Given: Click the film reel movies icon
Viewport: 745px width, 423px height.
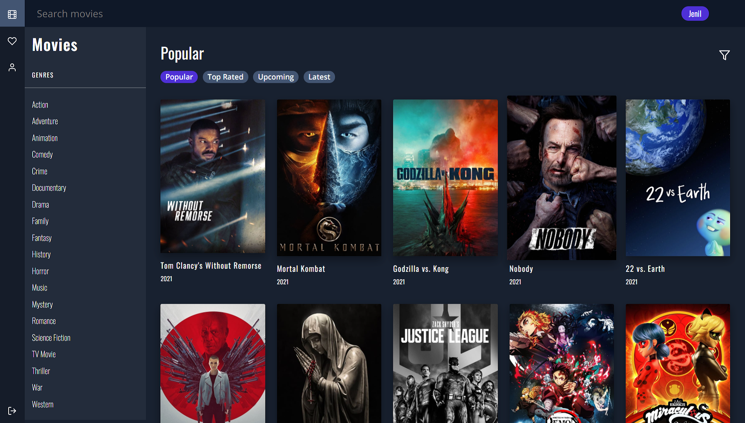Looking at the screenshot, I should 12,14.
